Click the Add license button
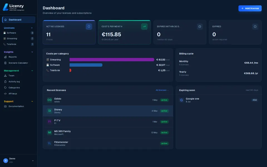Image resolution: width=267 pixels, height=167 pixels. (x=250, y=8)
